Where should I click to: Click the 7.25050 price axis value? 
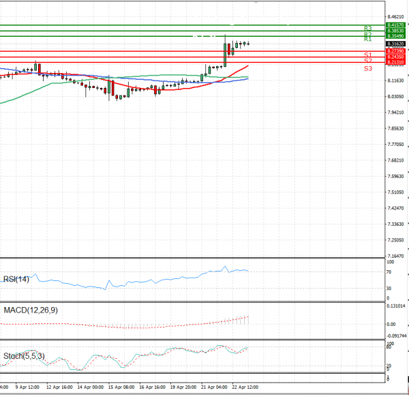395,240
